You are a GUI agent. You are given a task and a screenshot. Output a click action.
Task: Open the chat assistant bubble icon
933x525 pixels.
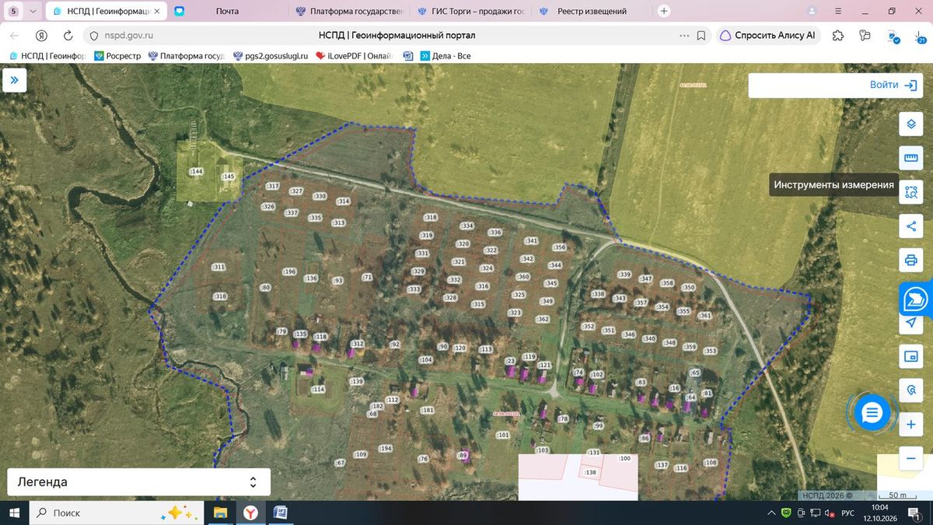pyautogui.click(x=872, y=412)
